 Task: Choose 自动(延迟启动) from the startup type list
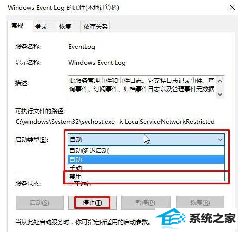coord(146,150)
